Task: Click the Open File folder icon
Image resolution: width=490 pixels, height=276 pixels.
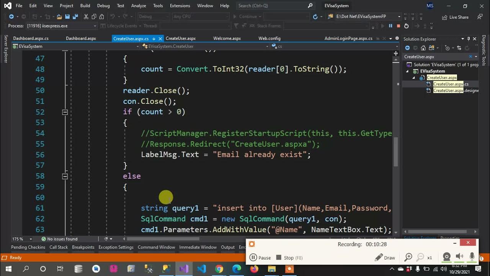Action: pos(59,16)
